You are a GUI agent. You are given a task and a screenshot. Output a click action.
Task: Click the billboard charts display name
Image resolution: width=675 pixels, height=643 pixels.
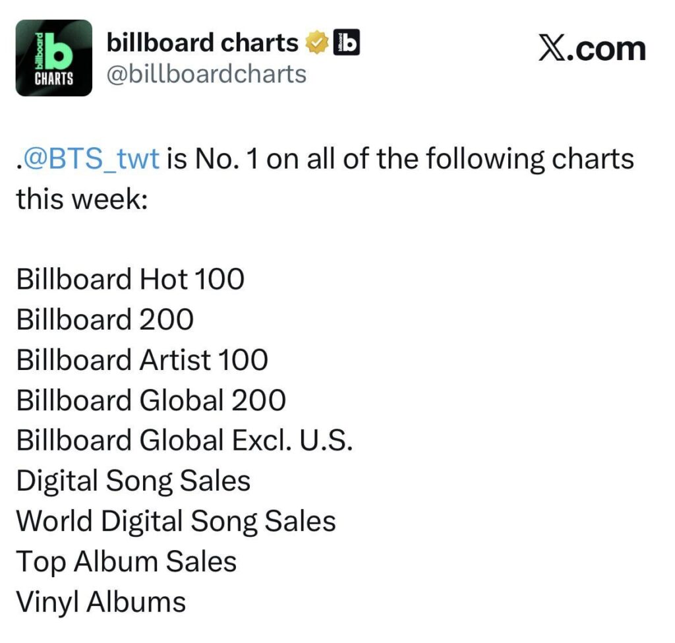pos(202,42)
